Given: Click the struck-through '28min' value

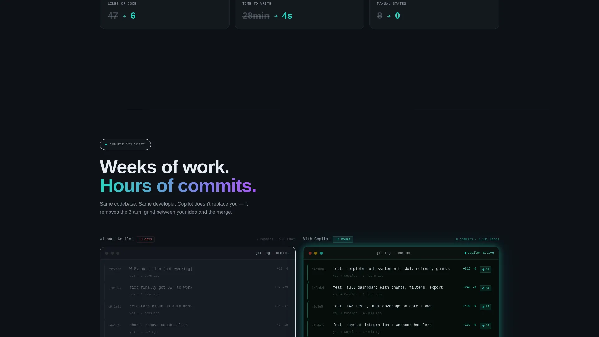Looking at the screenshot, I should 256,16.
